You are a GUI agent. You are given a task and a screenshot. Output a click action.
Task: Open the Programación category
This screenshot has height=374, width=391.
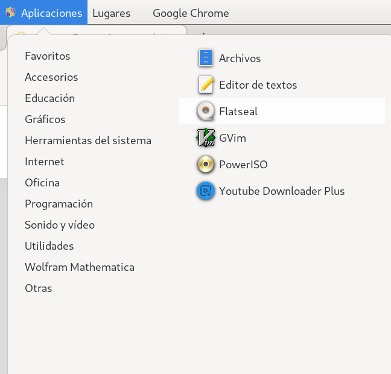[x=59, y=204]
